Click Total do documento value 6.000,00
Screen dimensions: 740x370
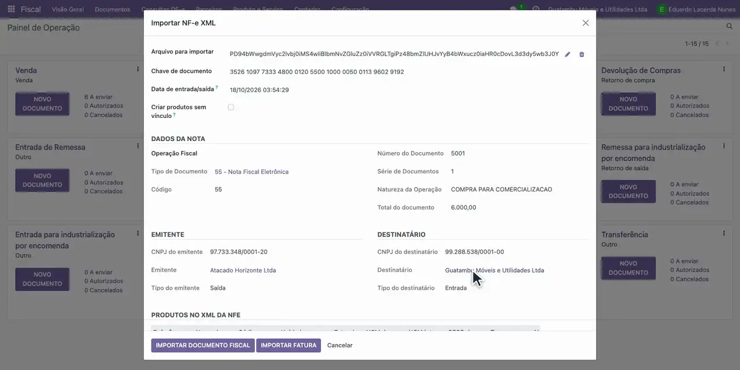pos(464,207)
